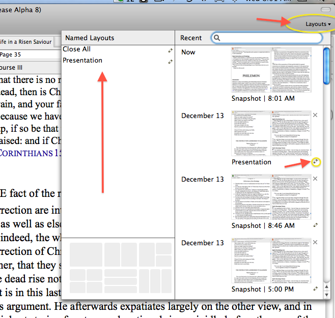Choose the two-column layout template
335x318 pixels.
click(121, 254)
